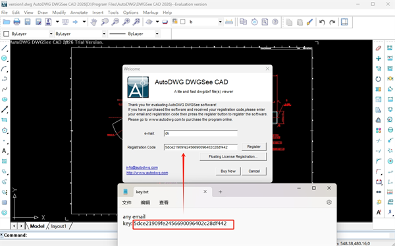
Task: Select the Hatch tool in left toolbar
Action: [5, 161]
